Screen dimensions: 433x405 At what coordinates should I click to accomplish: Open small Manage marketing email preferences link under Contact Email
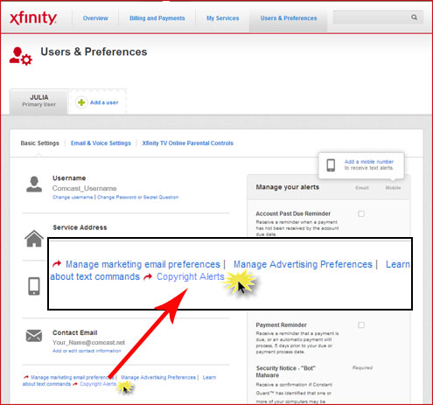click(x=73, y=377)
